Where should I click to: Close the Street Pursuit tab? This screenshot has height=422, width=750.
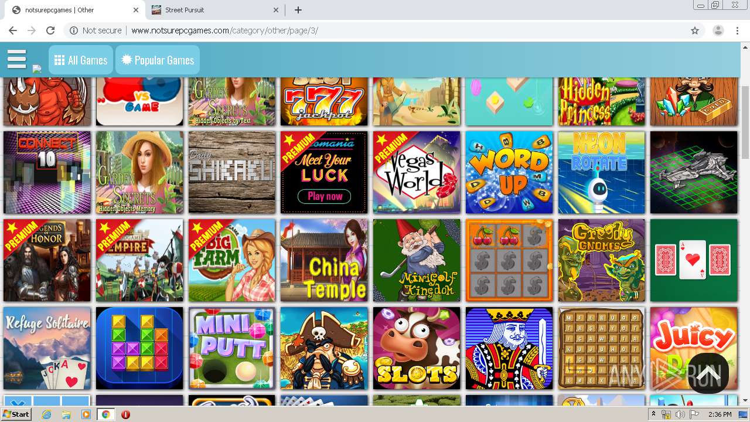coord(276,10)
